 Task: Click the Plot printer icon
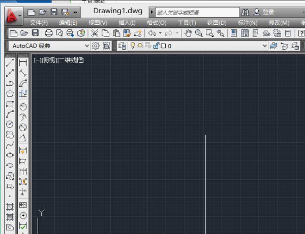[49, 33]
